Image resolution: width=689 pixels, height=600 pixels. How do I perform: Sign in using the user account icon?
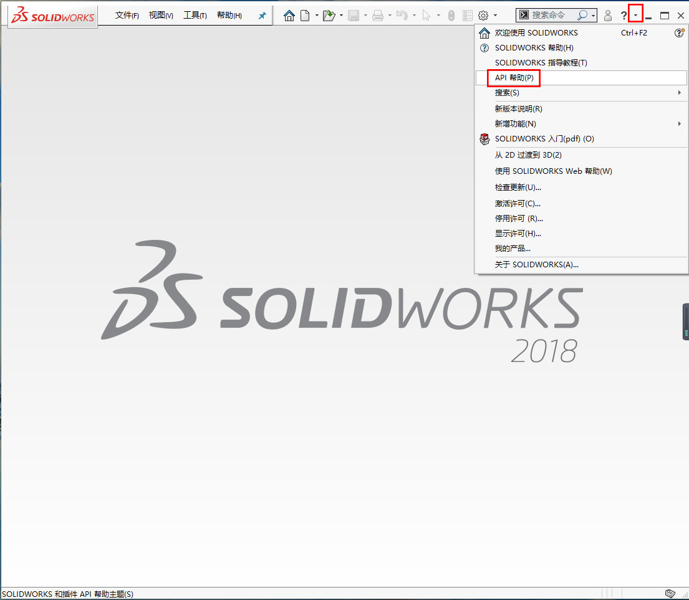pyautogui.click(x=608, y=15)
